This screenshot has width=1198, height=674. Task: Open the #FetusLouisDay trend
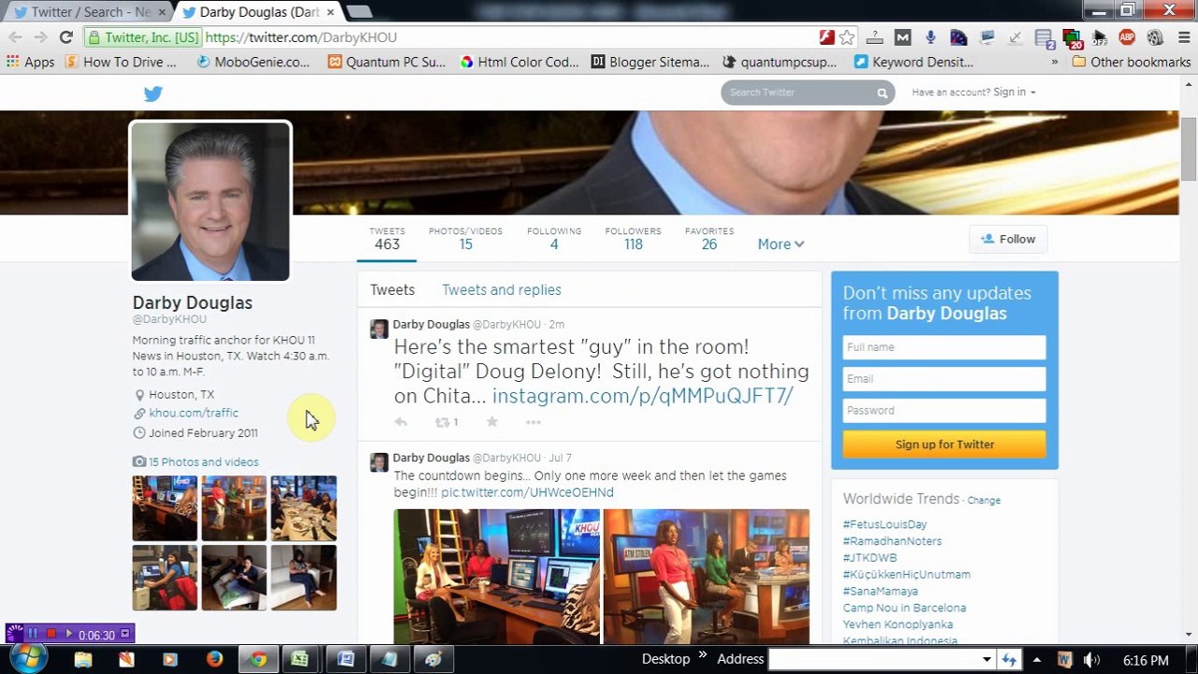point(884,524)
